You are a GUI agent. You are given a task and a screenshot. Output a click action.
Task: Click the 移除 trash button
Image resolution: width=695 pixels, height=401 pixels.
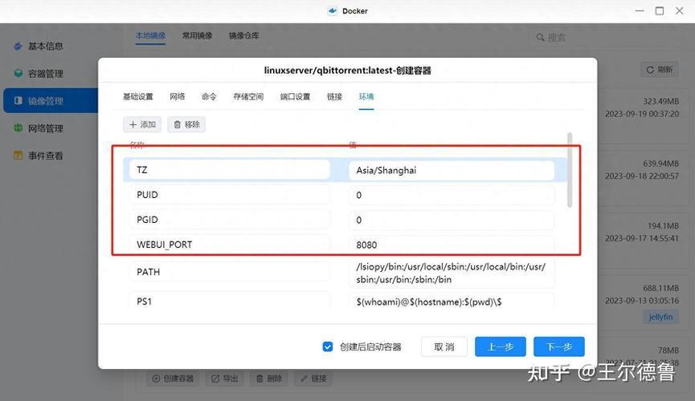[x=186, y=125]
